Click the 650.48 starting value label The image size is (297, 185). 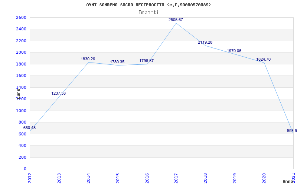click(x=30, y=128)
